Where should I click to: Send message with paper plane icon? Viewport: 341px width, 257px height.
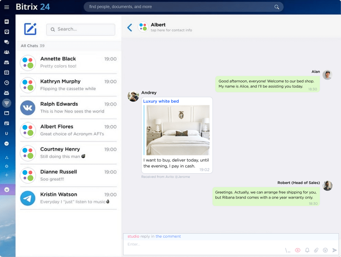click(x=335, y=250)
